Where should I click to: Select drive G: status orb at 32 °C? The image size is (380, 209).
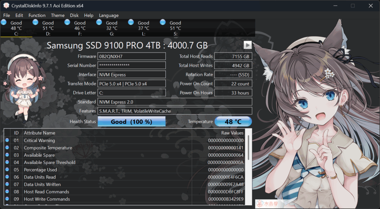click(x=99, y=22)
